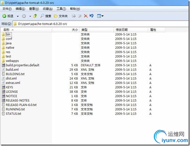The image size is (190, 146).
Task: Click the Move To toolbar icon
Action: (74, 16)
